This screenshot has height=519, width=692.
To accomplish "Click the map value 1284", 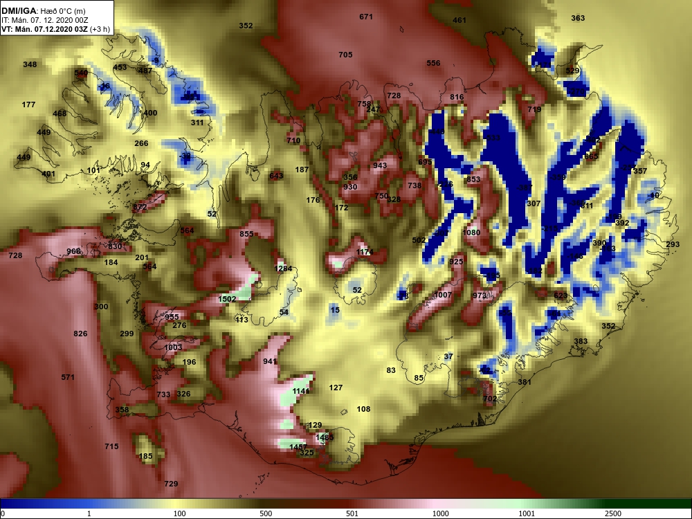I will tap(283, 268).
